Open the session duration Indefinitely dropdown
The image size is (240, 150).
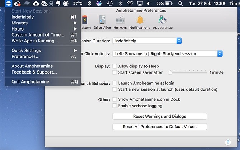tap(147, 41)
